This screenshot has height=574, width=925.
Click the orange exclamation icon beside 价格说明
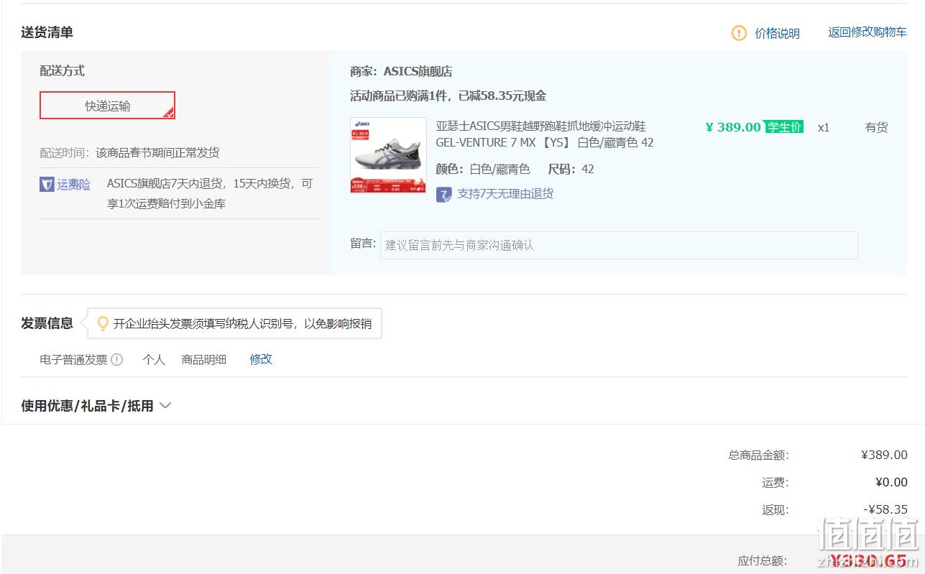pos(739,33)
